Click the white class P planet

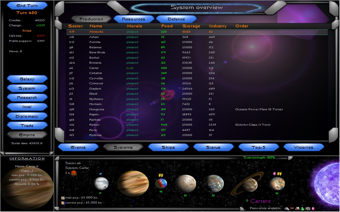(101, 183)
